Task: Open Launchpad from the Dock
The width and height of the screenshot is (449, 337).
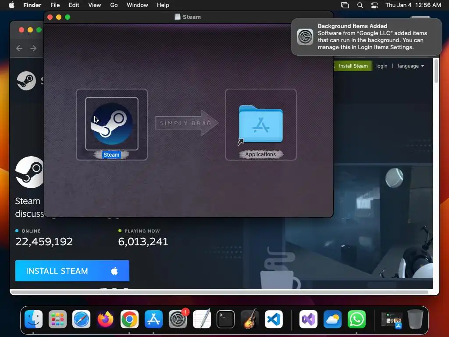Action: pyautogui.click(x=57, y=319)
